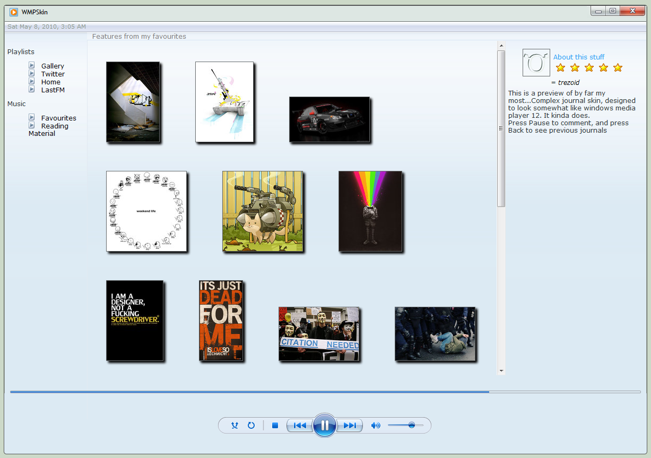The width and height of the screenshot is (651, 458).
Task: Open the rainbow head figure thumbnail
Action: [370, 211]
